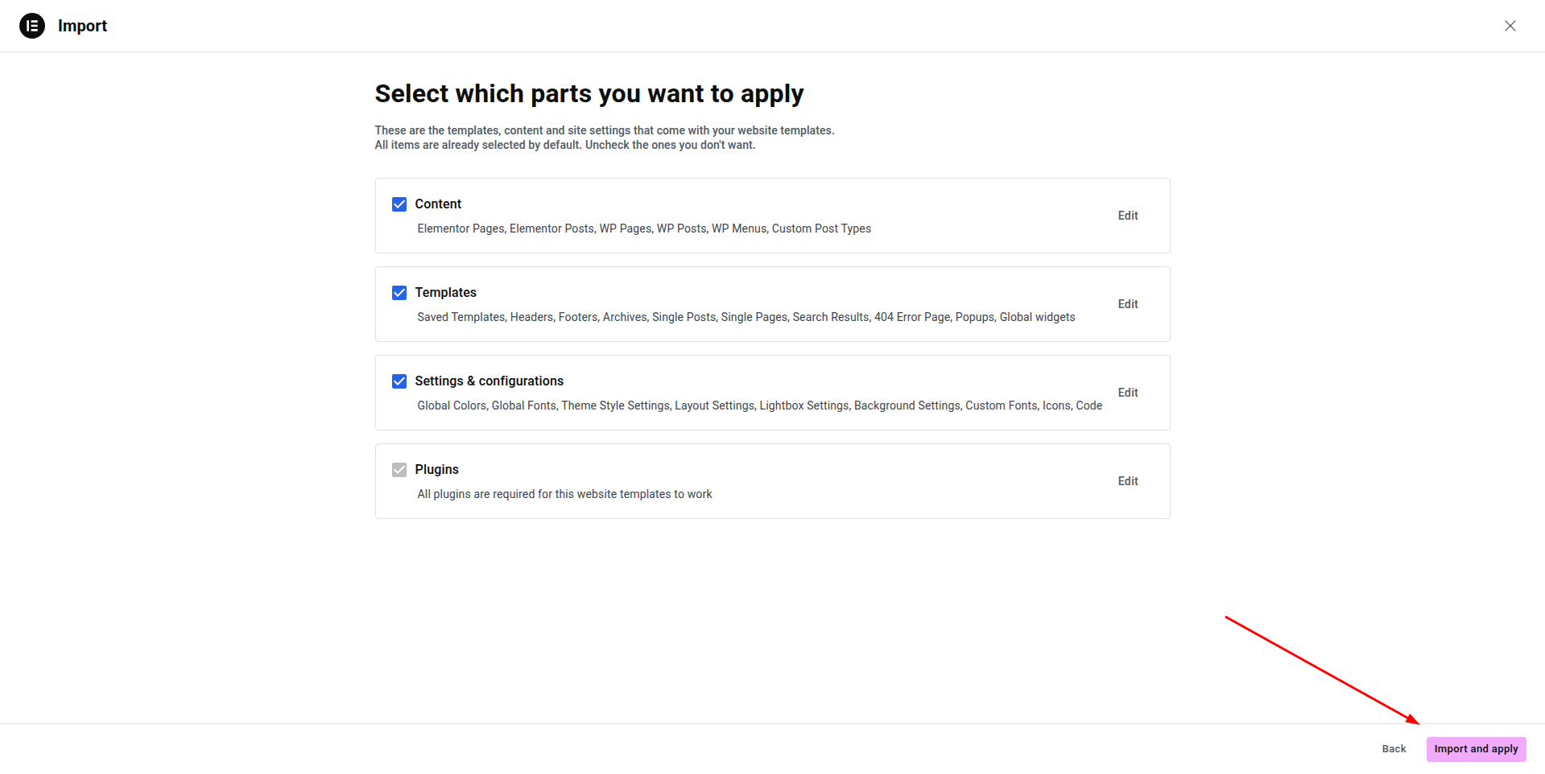Click the Elementor logo icon
Screen dimensions: 1545x774
coord(32,26)
